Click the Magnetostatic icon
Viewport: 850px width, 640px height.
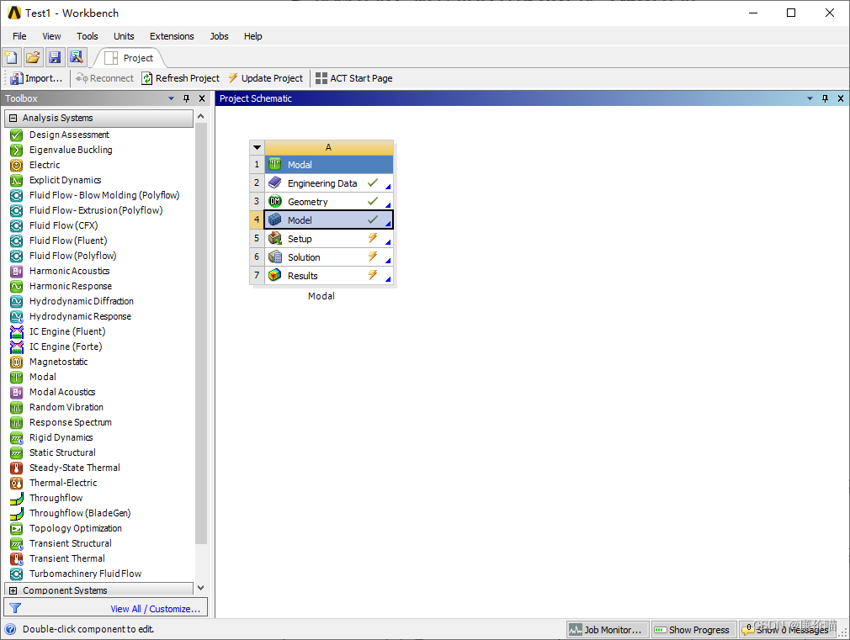16,362
